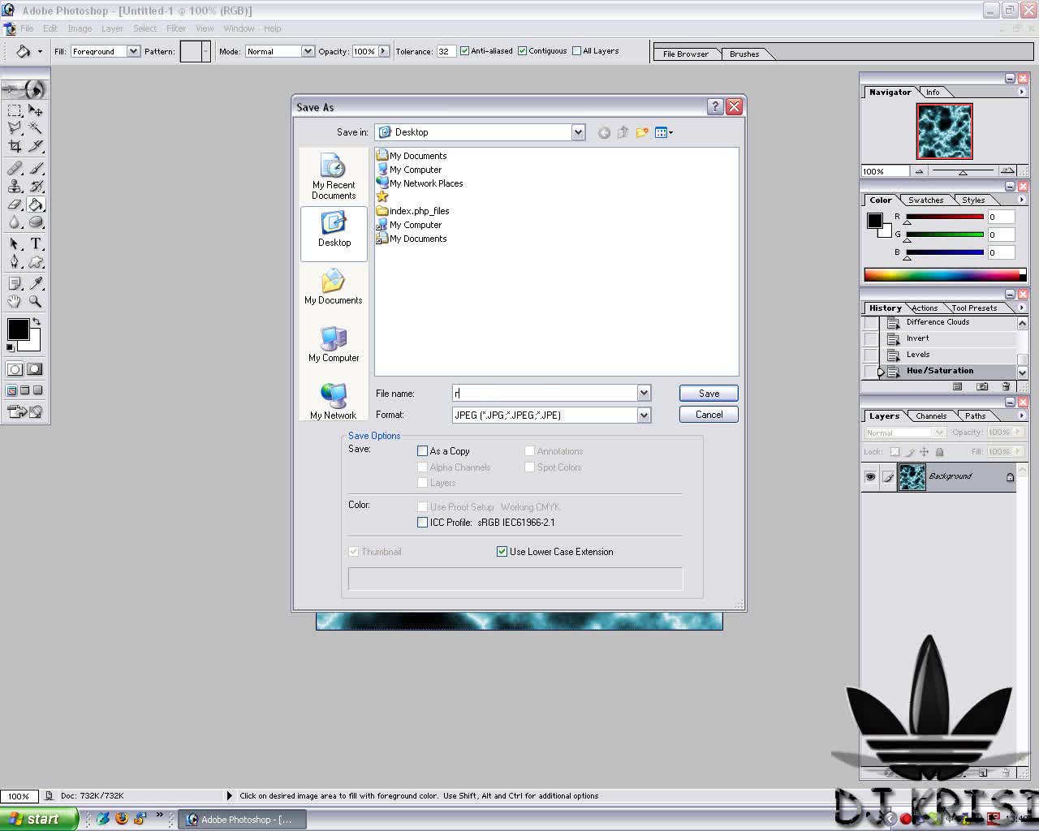Toggle the Anti-aliased option
This screenshot has height=831, width=1039.
point(464,51)
